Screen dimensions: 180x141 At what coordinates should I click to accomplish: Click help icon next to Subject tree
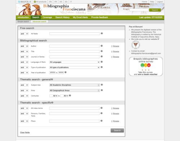[x=102, y=85]
